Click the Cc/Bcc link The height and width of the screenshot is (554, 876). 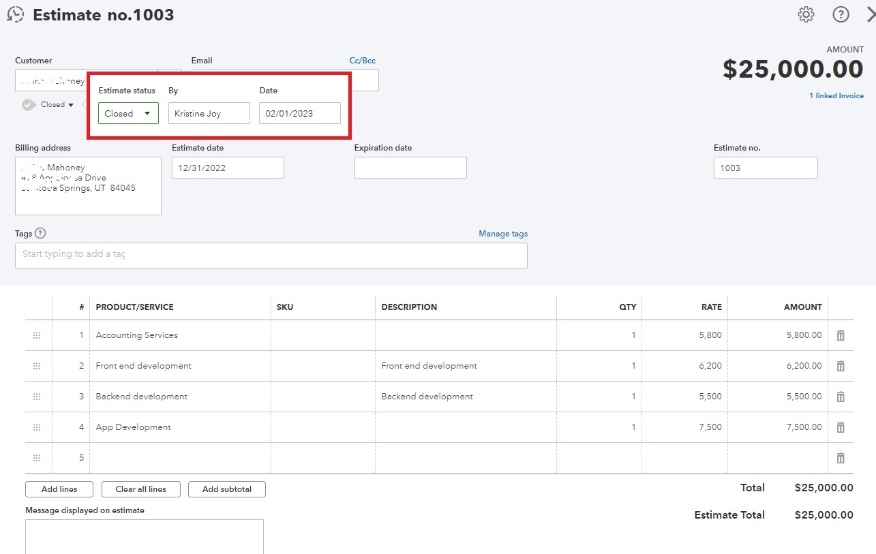[362, 61]
